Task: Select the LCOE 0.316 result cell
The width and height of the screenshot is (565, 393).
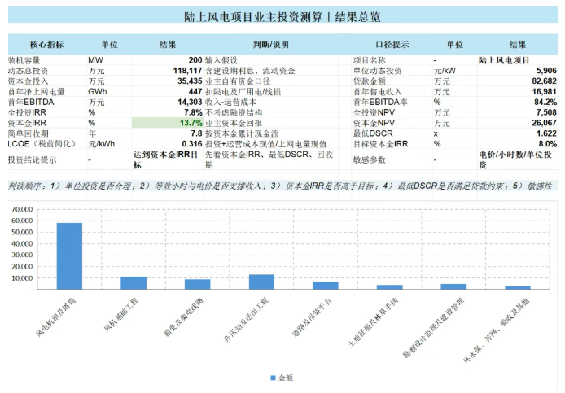Action: click(x=168, y=144)
